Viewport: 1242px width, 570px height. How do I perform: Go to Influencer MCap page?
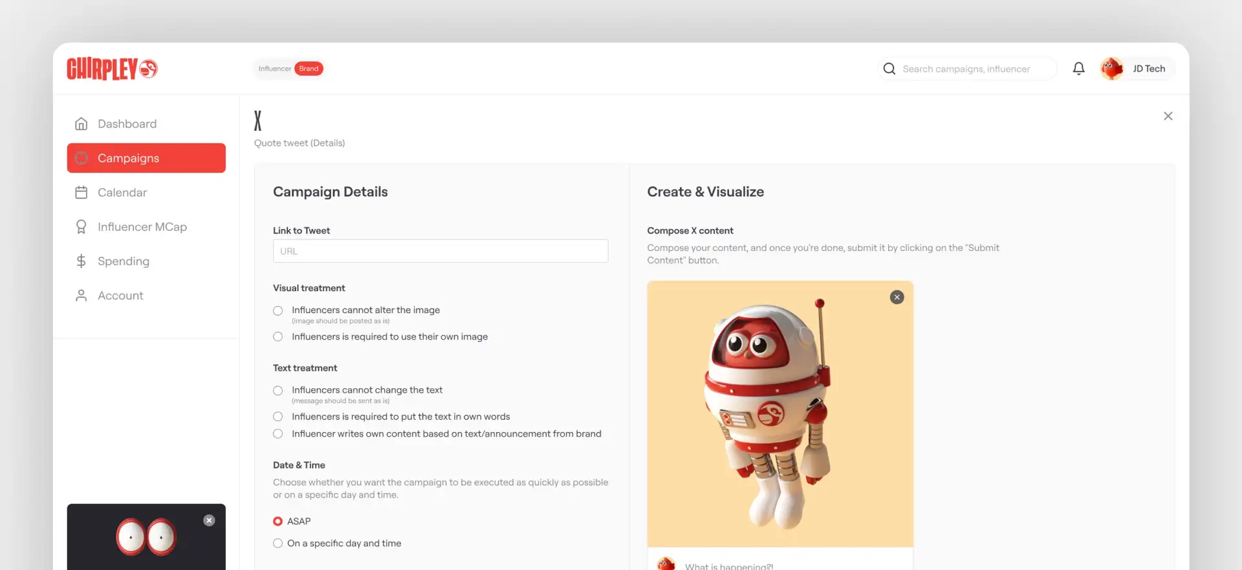point(142,226)
